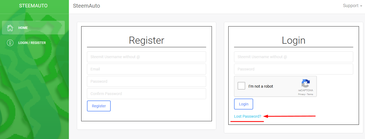
Task: Focus the Register Password field
Action: pyautogui.click(x=147, y=81)
